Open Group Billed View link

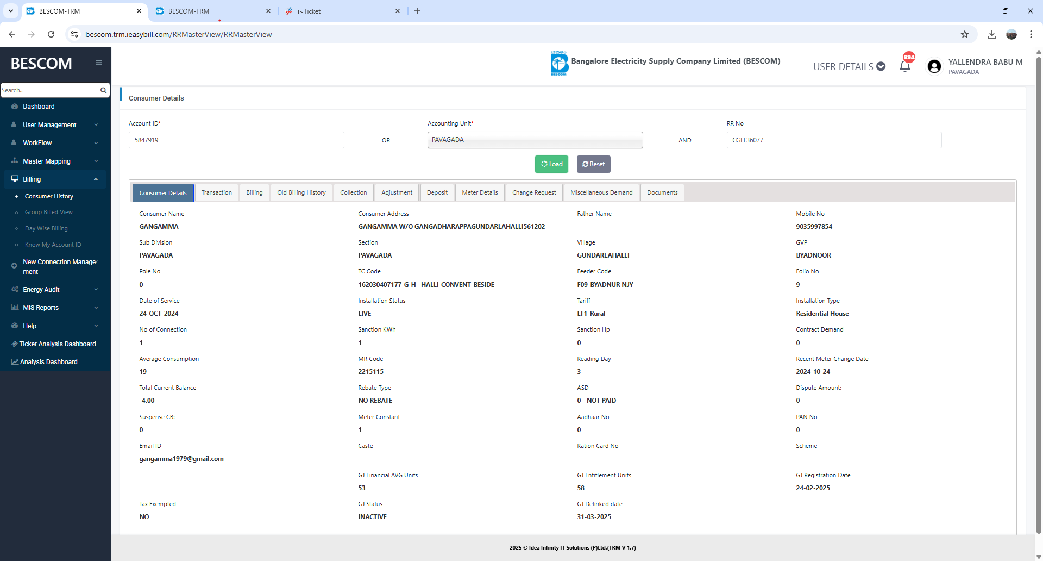tap(48, 213)
